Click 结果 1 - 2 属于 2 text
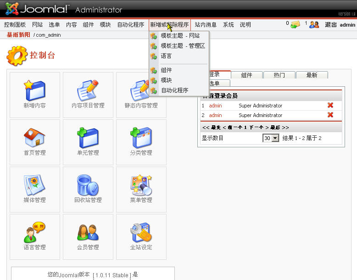 [x=302, y=138]
